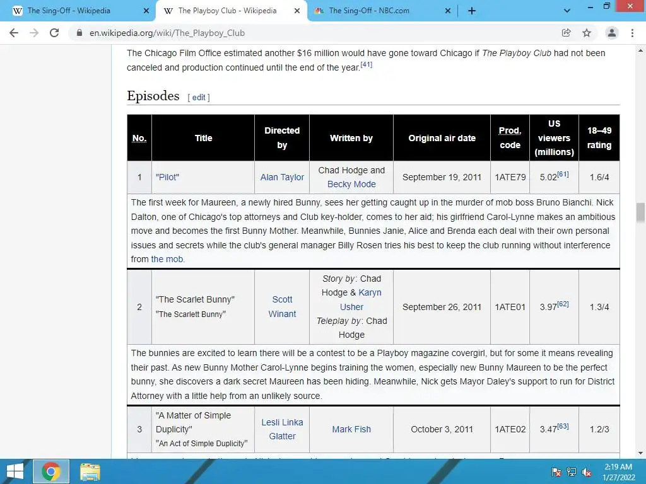Viewport: 646px width, 484px height.
Task: View site security lock information
Action: click(79, 33)
